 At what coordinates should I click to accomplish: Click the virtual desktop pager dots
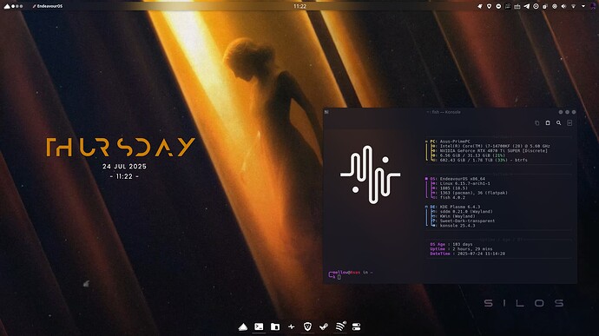tap(17, 6)
